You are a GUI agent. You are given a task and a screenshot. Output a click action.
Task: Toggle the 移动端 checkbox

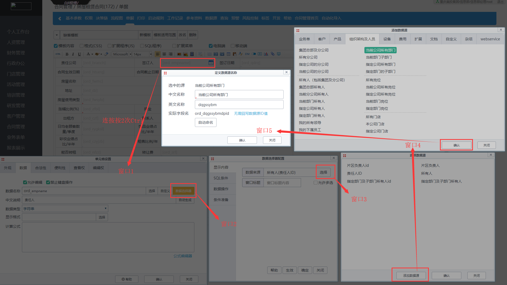233,46
